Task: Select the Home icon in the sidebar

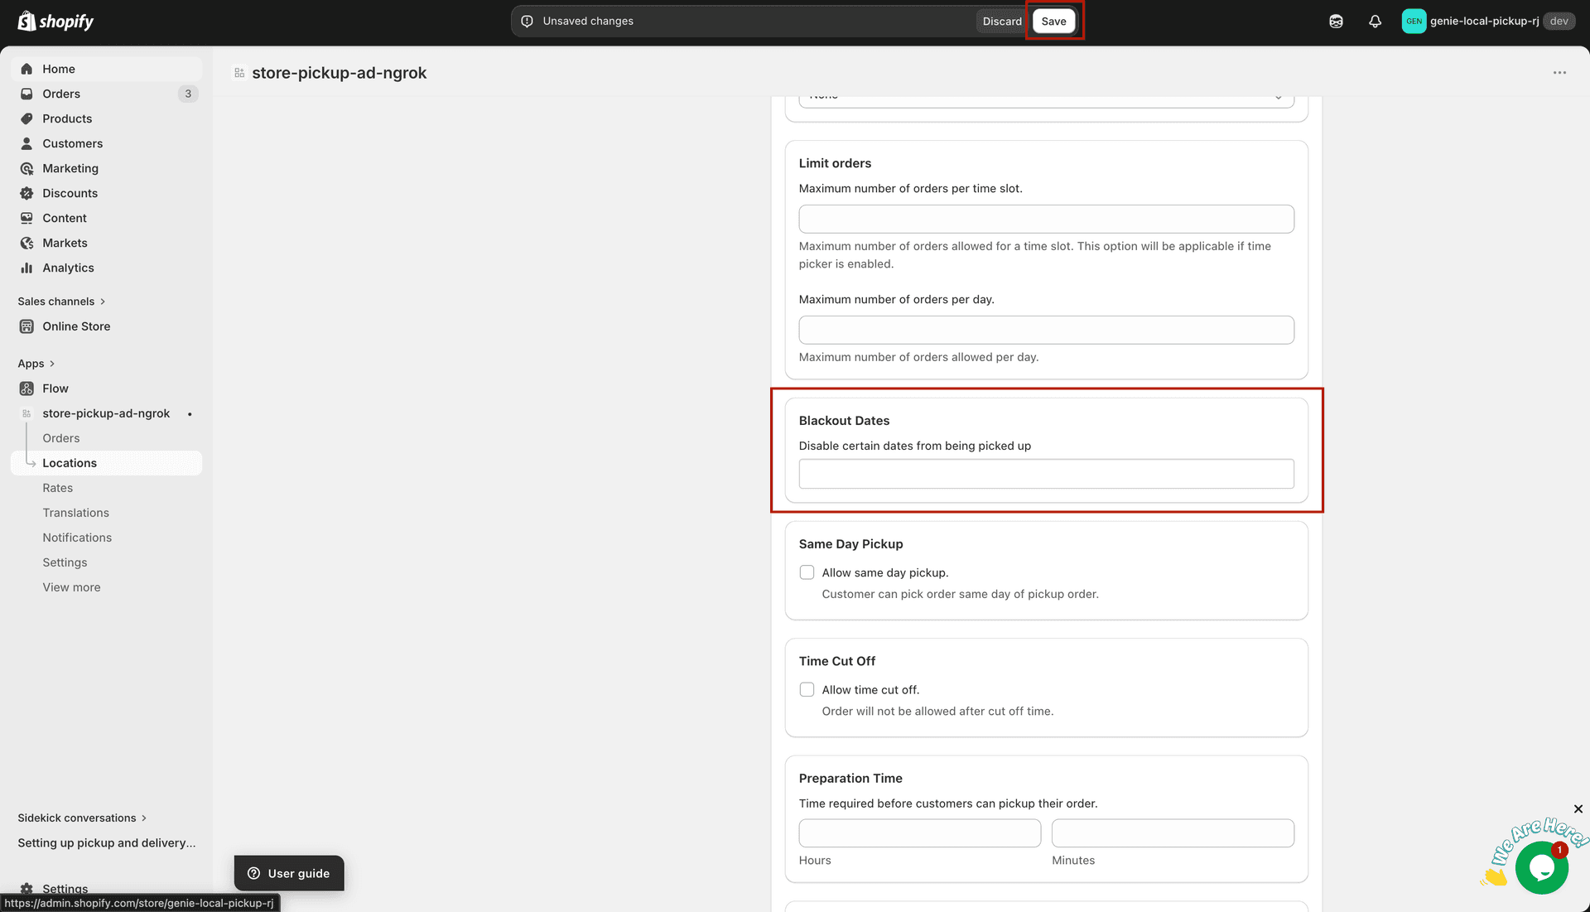Action: (27, 69)
